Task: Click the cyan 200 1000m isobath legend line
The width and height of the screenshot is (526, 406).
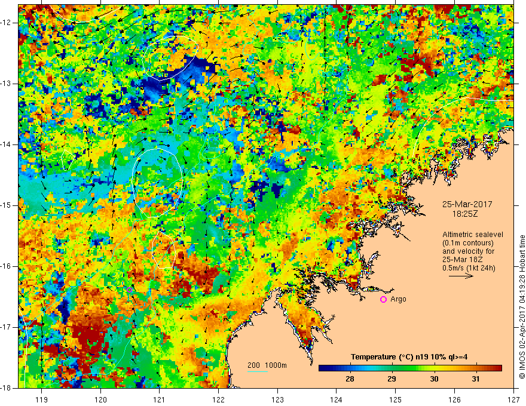Action: click(258, 371)
